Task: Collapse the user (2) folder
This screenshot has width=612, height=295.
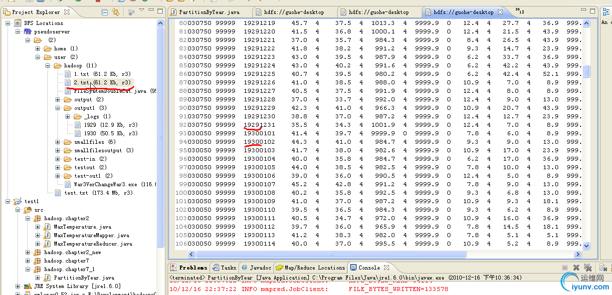Action: pyautogui.click(x=37, y=57)
